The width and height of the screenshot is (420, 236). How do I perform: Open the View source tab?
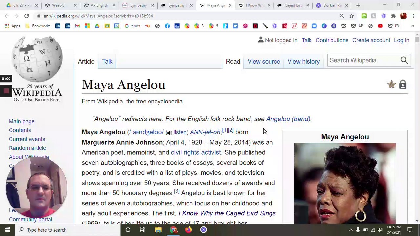click(264, 62)
